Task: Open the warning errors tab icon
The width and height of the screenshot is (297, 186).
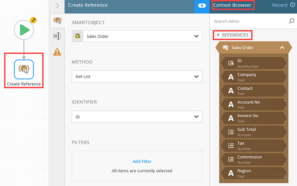Action: [x=57, y=52]
